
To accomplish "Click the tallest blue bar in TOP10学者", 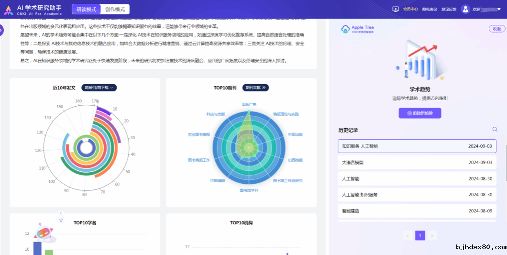I will click(37, 248).
